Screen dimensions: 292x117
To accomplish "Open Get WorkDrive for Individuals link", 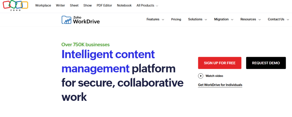I will pos(220,85).
